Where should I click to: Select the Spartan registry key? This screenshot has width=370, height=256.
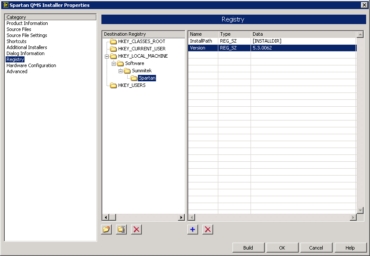pos(147,78)
